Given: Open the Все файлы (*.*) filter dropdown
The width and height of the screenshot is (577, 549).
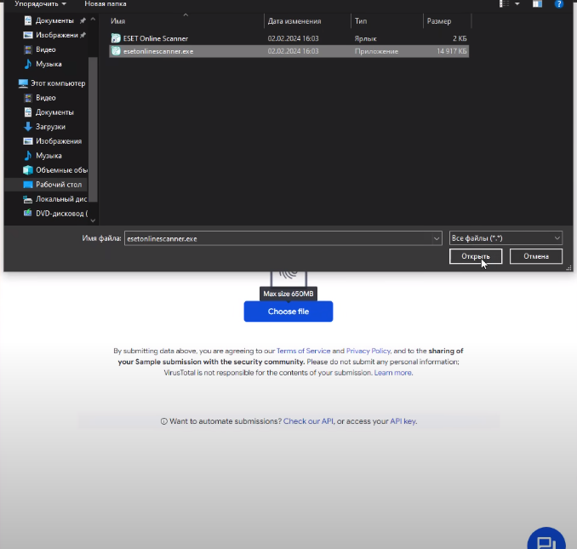Looking at the screenshot, I should [506, 238].
